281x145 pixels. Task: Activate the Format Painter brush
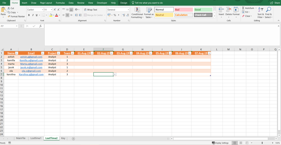coord(9,16)
